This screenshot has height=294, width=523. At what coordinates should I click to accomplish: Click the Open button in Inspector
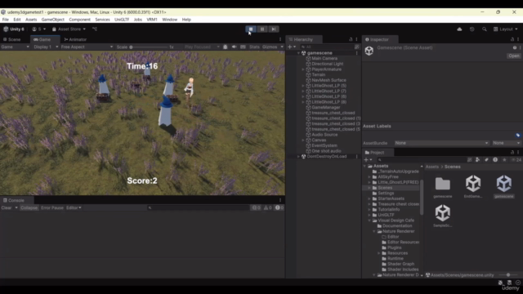(x=514, y=56)
